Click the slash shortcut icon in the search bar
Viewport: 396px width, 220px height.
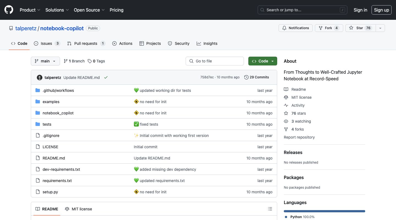pos(342,10)
